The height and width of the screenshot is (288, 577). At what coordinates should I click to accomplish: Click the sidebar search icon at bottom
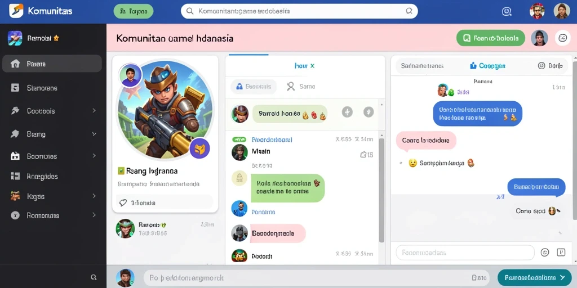(94, 277)
